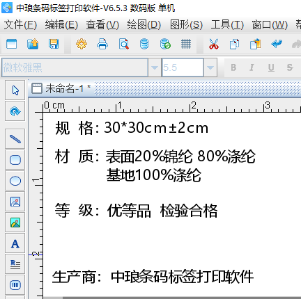Toggle italic formatting I
The image size is (301, 299).
(x=252, y=67)
